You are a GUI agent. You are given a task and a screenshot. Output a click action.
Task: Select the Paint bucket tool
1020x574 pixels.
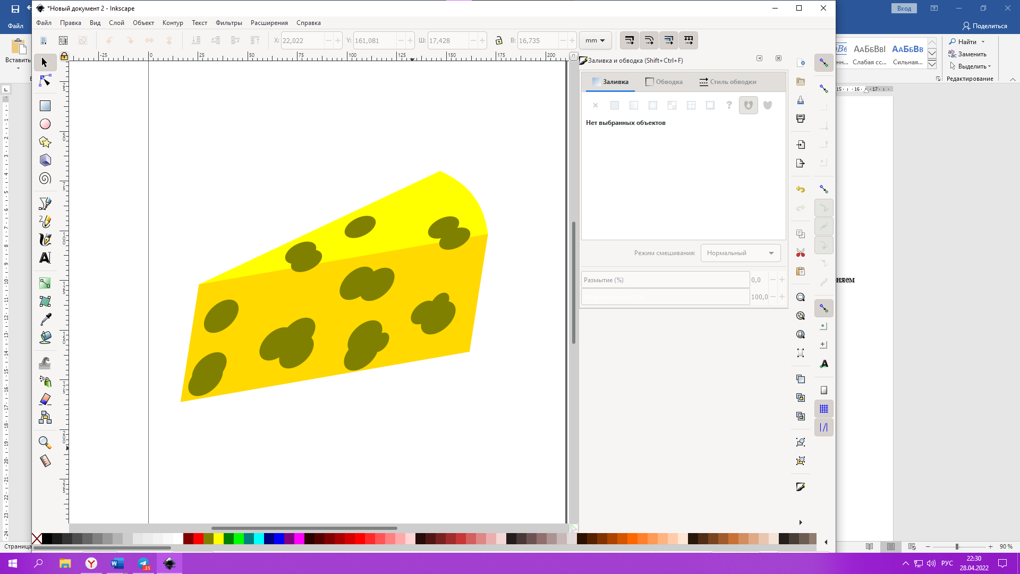45,337
